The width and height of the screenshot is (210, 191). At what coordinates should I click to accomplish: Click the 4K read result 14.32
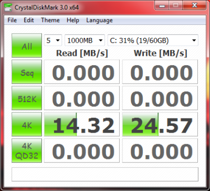coord(82,124)
